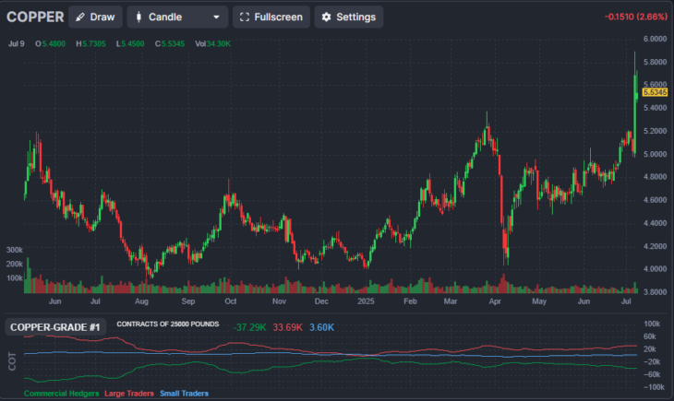Image resolution: width=674 pixels, height=401 pixels.
Task: Toggle Large Traders legend series
Action: click(129, 394)
